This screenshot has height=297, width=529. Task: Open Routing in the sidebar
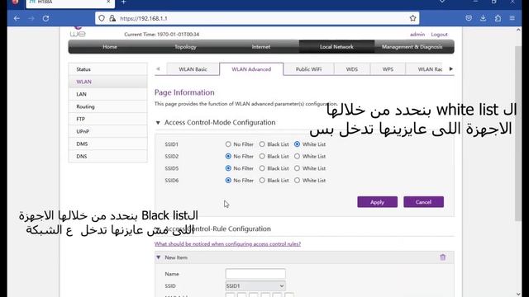108,106
